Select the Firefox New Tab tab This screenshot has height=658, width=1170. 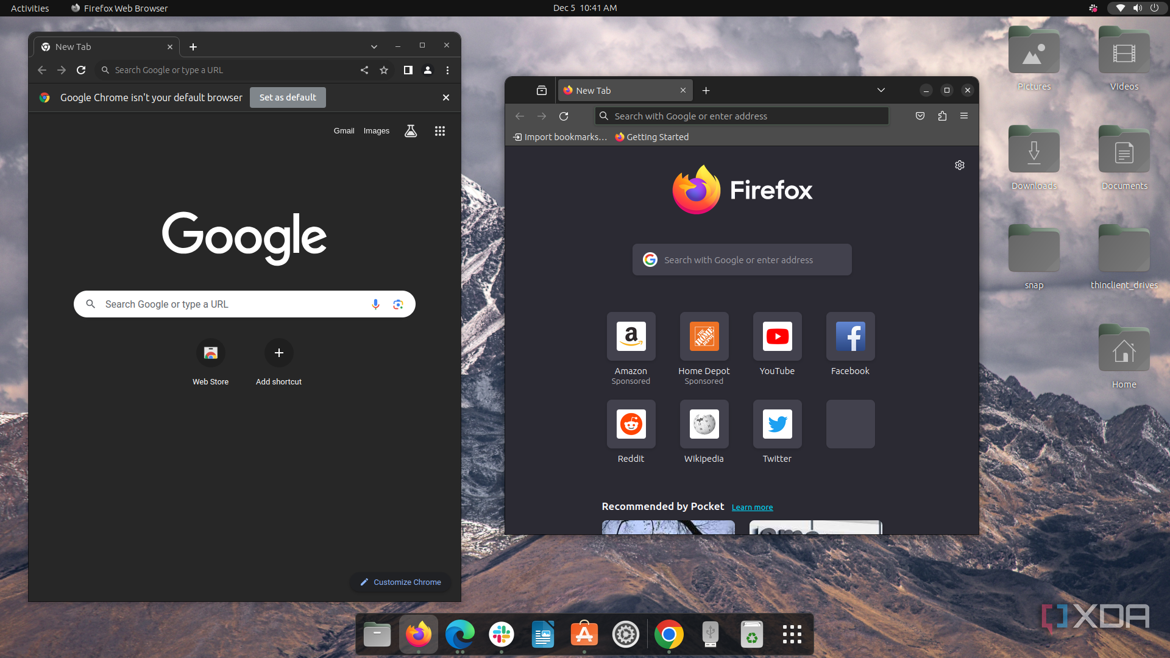click(x=626, y=90)
